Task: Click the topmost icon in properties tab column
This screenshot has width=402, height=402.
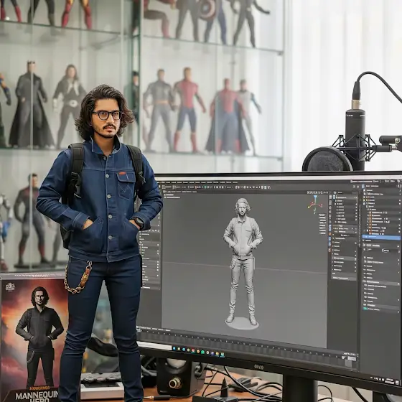Action: pyautogui.click(x=330, y=197)
